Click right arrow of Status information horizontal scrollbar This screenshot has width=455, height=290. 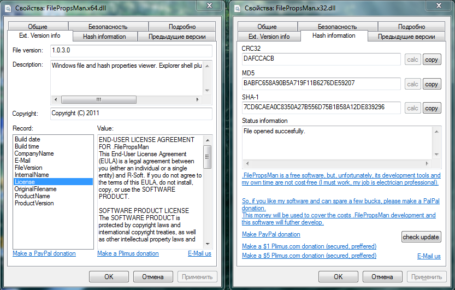point(427,163)
